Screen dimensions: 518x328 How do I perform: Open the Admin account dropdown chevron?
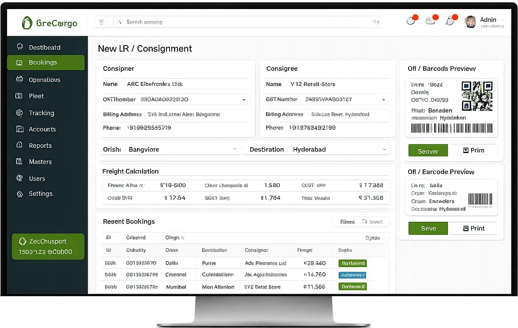tap(502, 20)
